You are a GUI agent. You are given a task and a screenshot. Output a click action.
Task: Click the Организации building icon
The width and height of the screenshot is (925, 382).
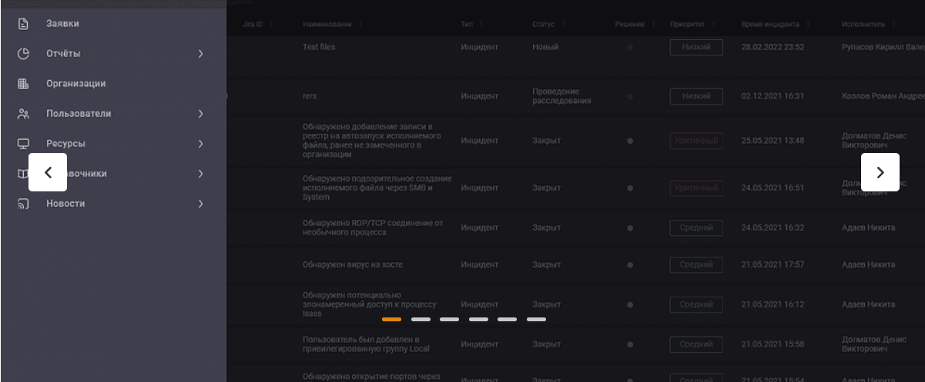[x=23, y=84]
